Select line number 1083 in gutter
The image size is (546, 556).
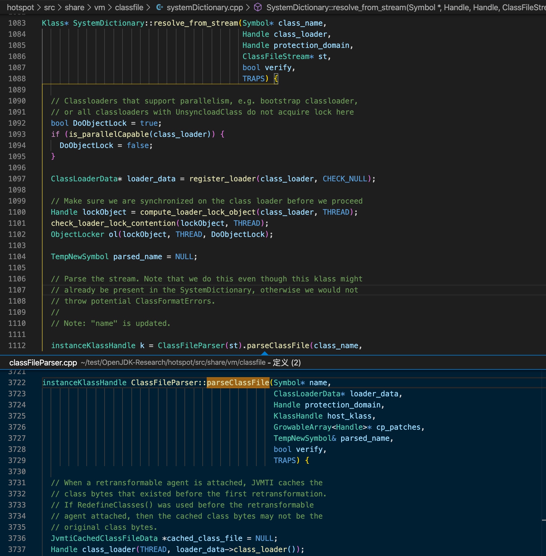tap(17, 23)
